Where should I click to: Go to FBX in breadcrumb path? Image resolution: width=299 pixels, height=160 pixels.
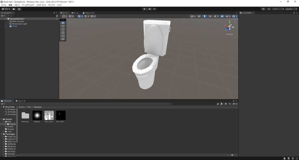pos(29,107)
